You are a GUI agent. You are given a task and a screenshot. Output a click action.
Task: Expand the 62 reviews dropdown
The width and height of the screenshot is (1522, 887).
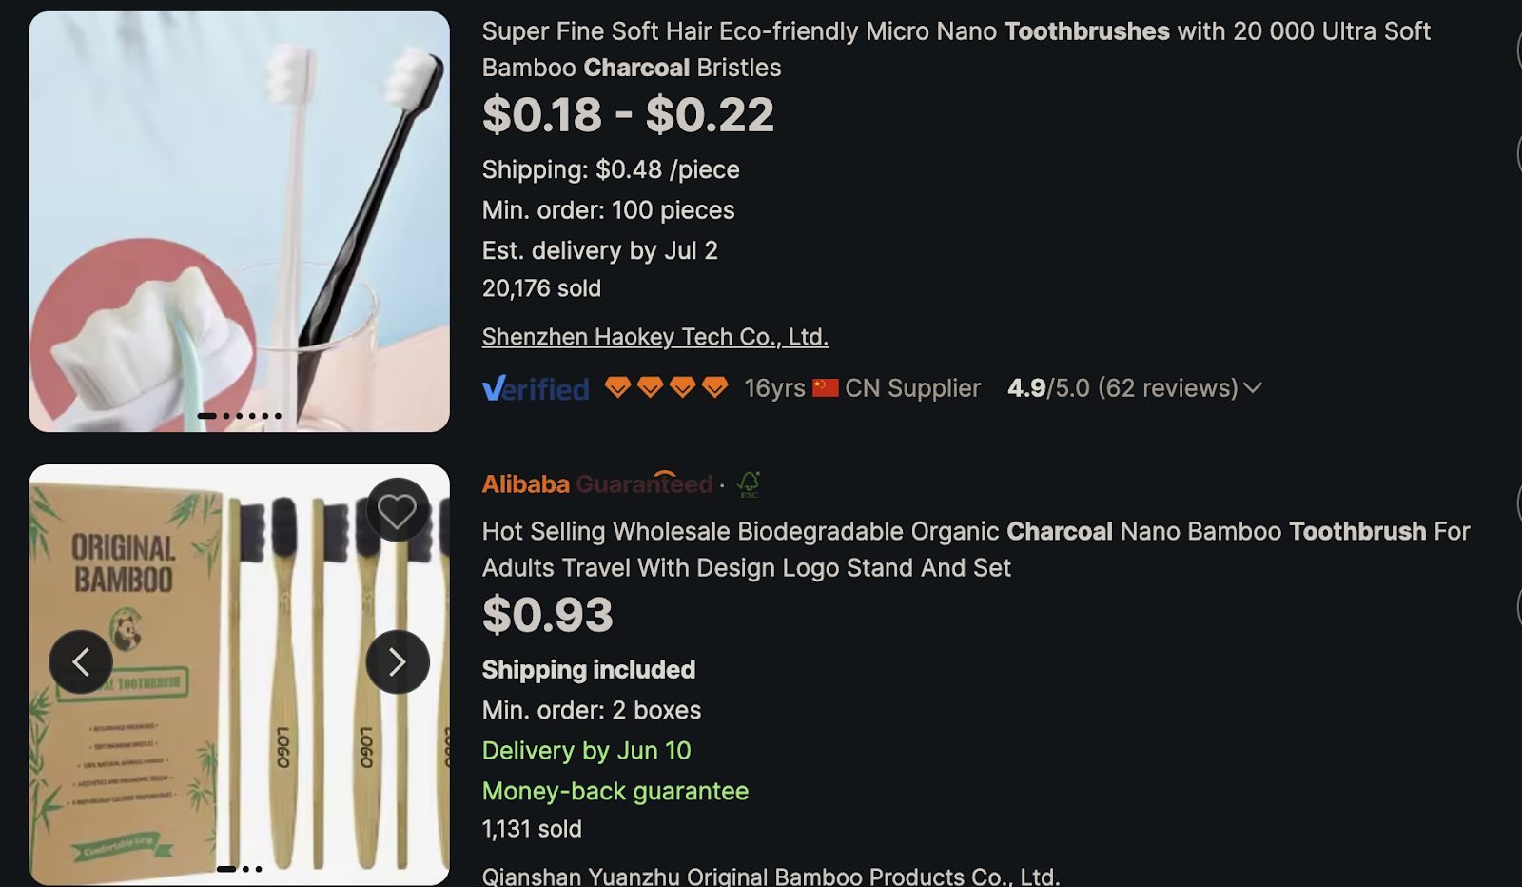tap(1254, 388)
